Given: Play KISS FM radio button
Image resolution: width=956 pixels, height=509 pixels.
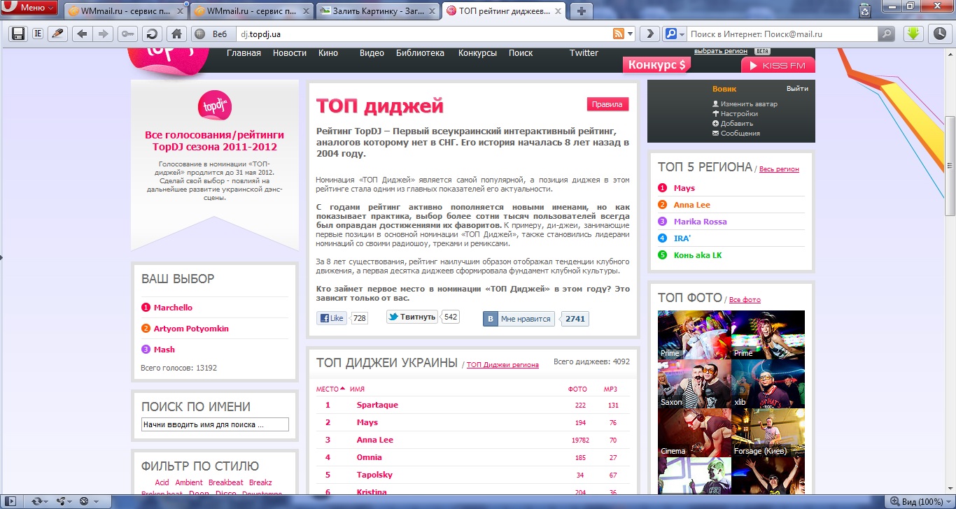Looking at the screenshot, I should (x=778, y=65).
